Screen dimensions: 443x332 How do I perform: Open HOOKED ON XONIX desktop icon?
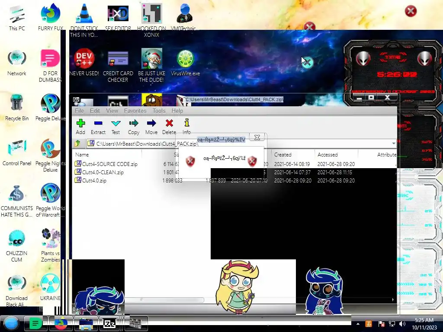pos(152,20)
